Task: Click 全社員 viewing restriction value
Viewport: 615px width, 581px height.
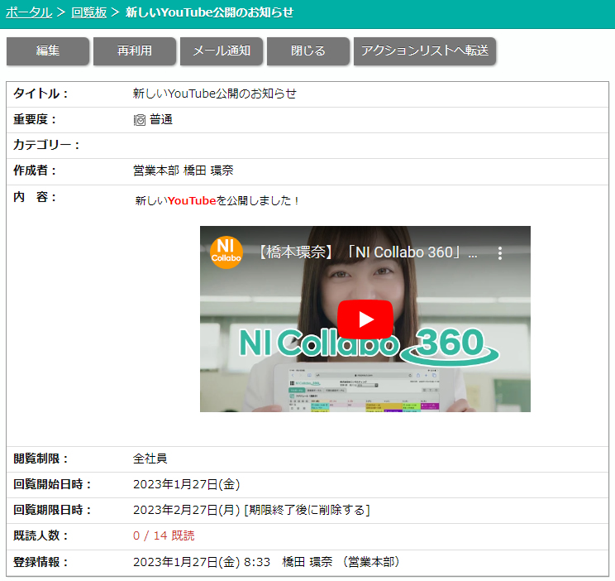Action: (x=150, y=459)
